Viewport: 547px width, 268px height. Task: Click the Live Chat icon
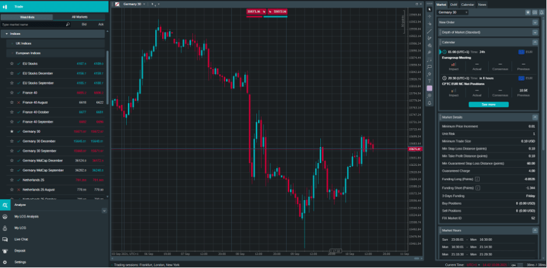[x=5, y=239]
